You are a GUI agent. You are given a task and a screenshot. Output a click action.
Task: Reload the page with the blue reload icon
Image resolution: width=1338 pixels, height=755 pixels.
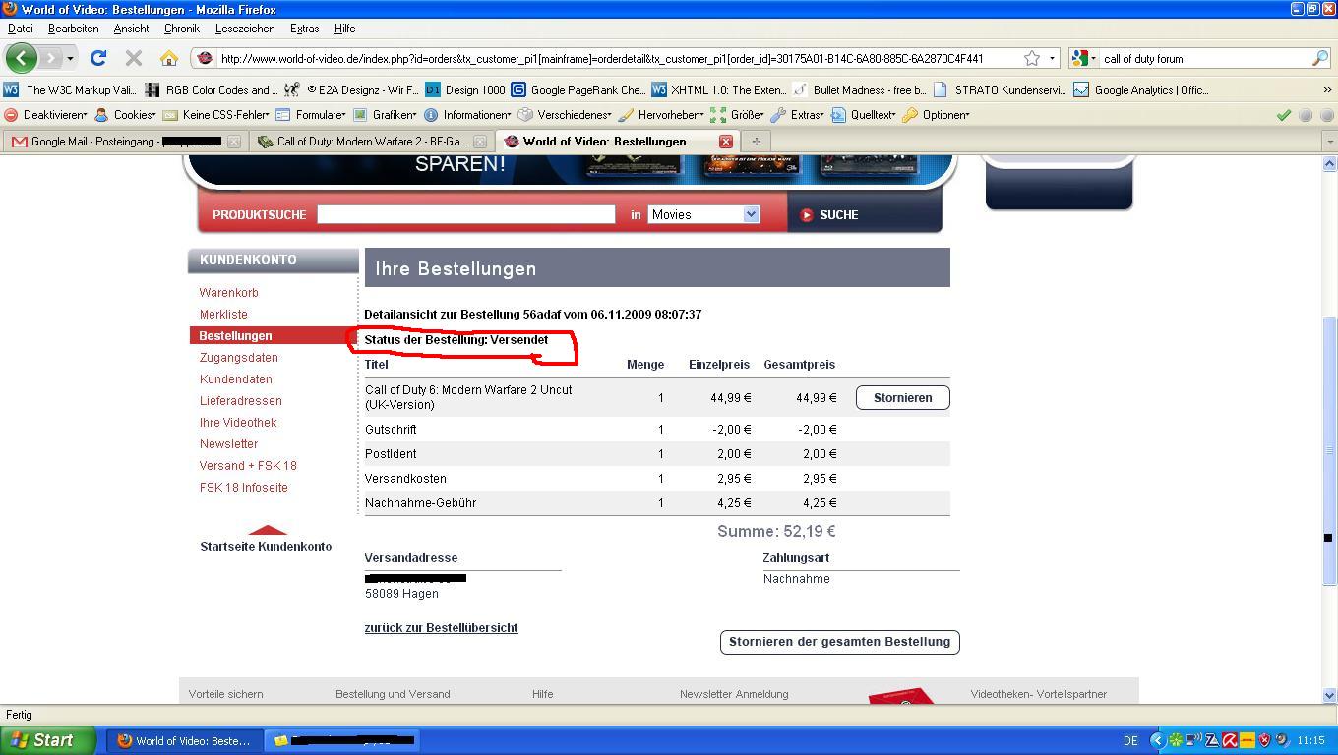(98, 58)
